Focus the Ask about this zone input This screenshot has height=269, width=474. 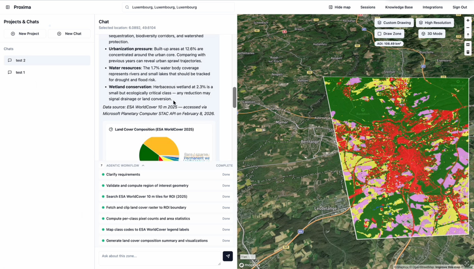click(x=160, y=258)
